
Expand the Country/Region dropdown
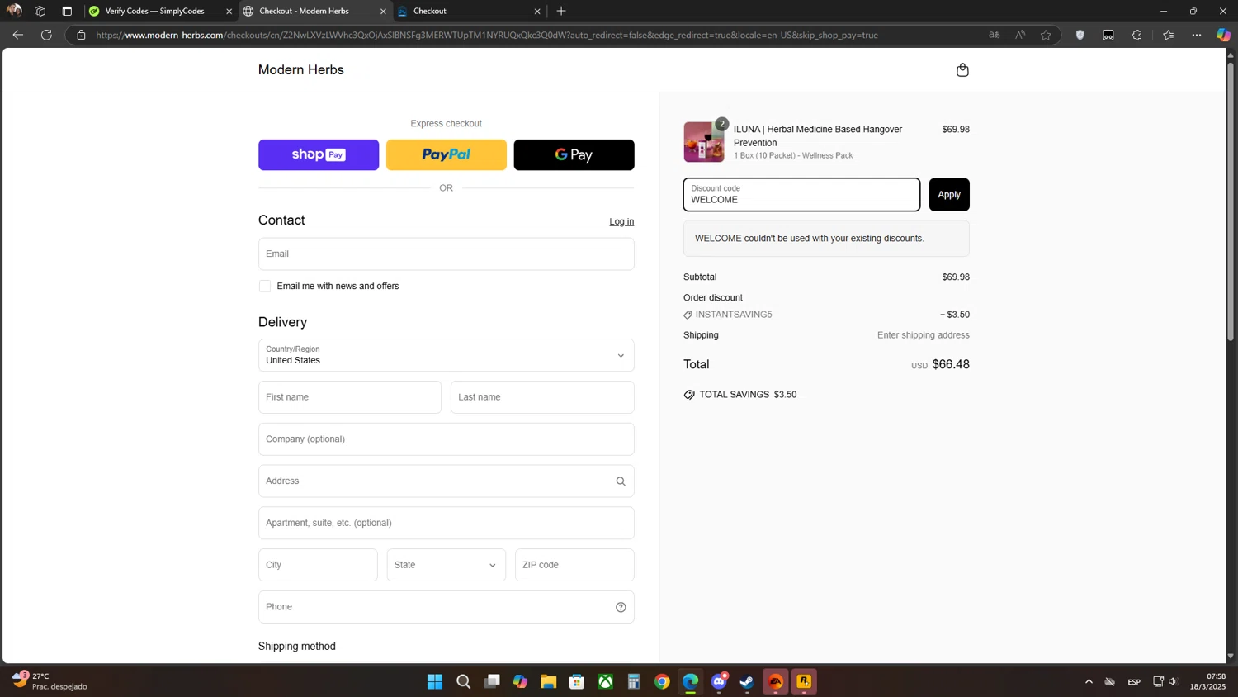(446, 355)
